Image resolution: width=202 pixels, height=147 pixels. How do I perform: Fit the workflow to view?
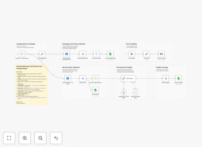coord(9,138)
